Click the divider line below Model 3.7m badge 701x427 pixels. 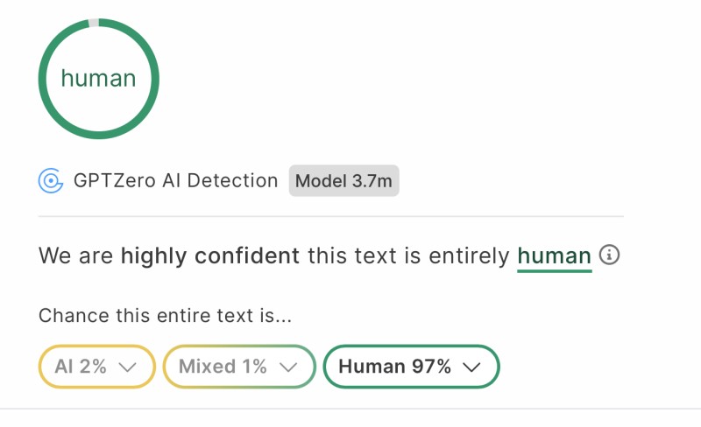click(x=331, y=216)
